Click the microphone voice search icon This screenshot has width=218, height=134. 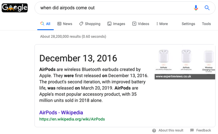(196, 8)
